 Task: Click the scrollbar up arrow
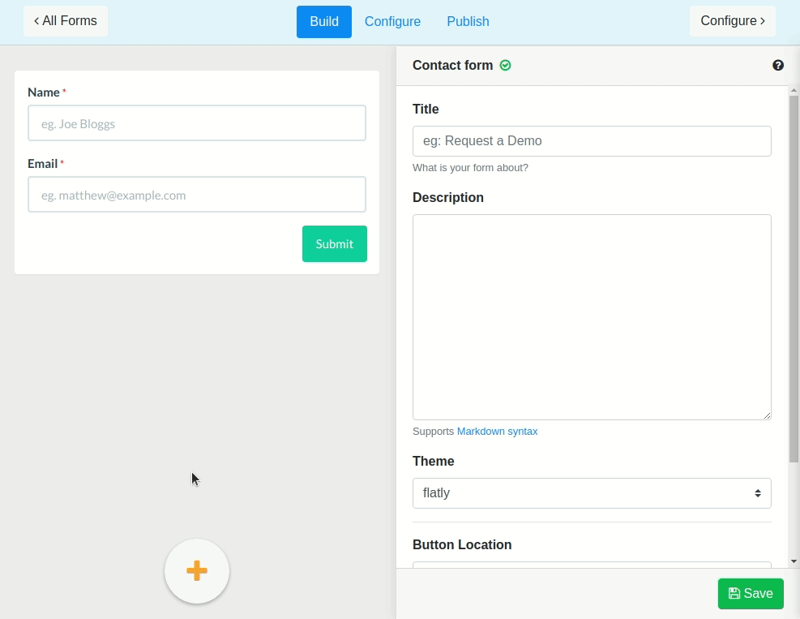pos(794,91)
